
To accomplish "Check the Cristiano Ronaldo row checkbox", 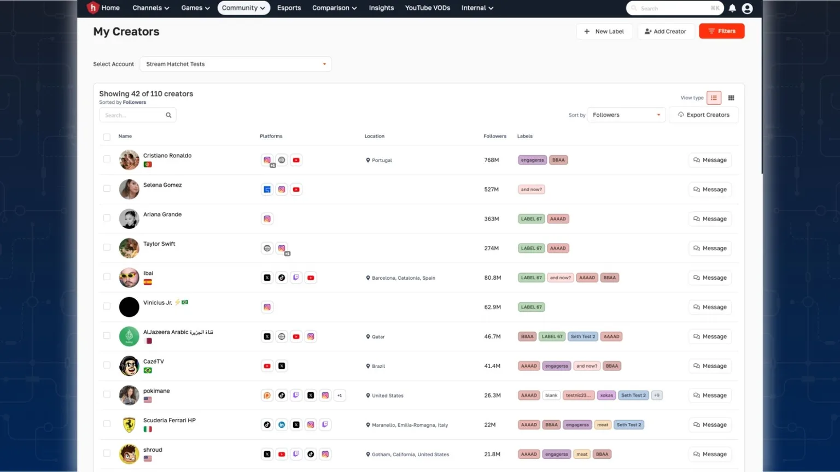I will tap(107, 159).
